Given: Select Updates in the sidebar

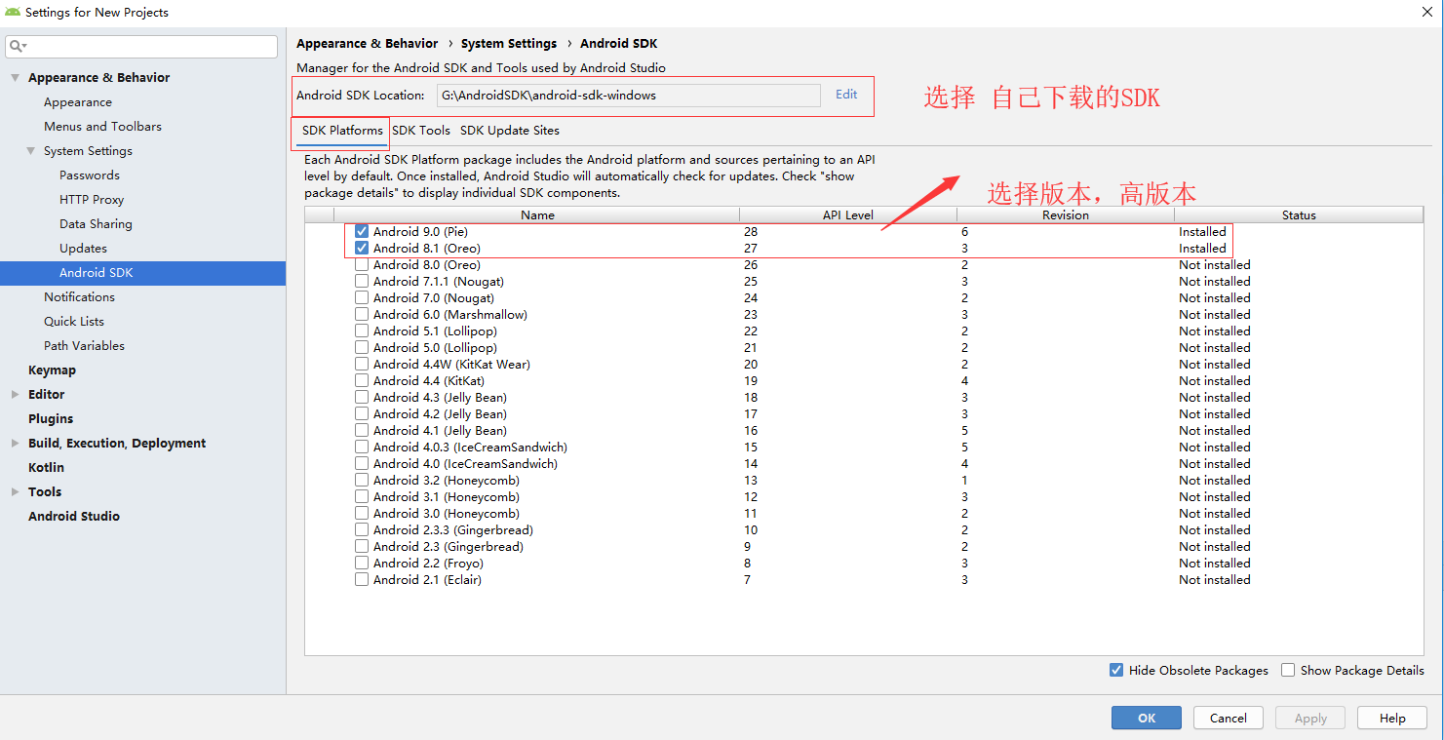Looking at the screenshot, I should click(x=83, y=248).
